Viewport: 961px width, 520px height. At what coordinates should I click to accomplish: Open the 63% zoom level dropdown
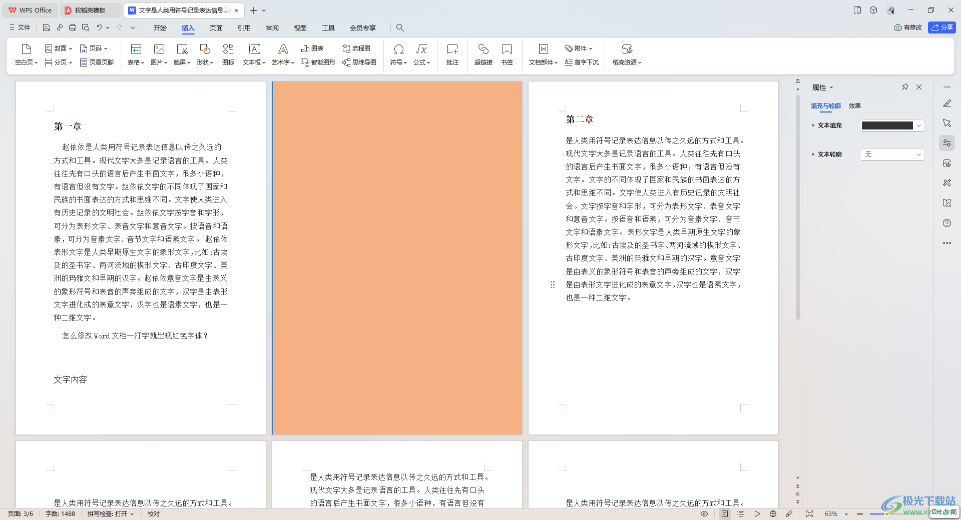pyautogui.click(x=836, y=513)
